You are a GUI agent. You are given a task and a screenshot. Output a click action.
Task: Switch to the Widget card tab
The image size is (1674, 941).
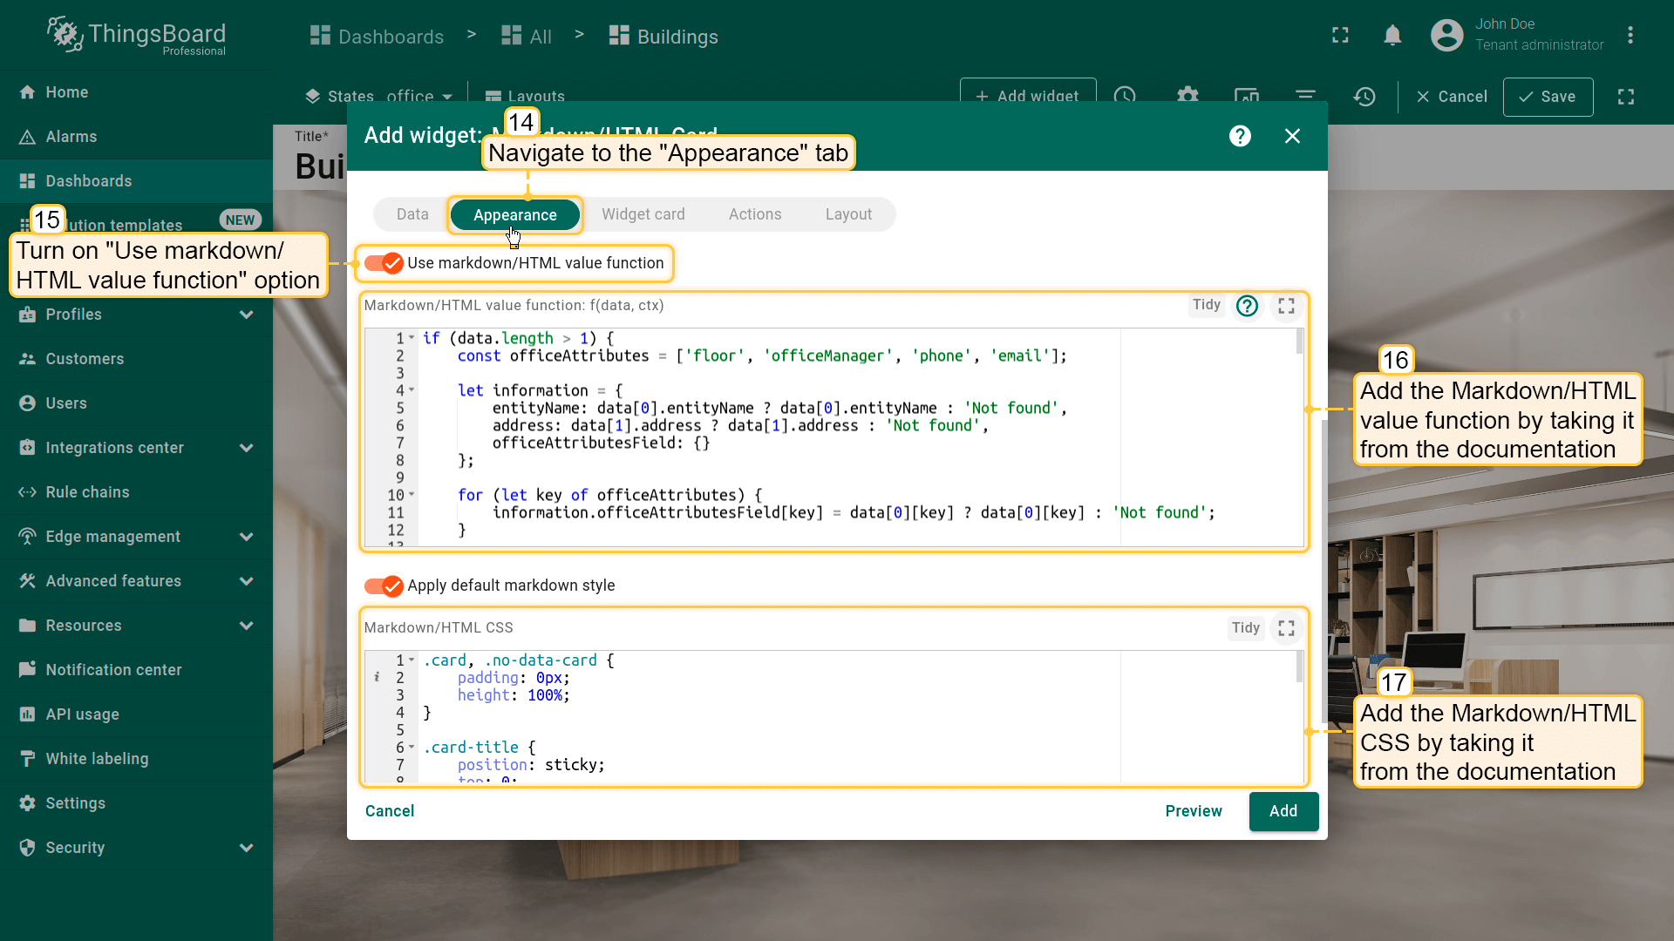(643, 214)
